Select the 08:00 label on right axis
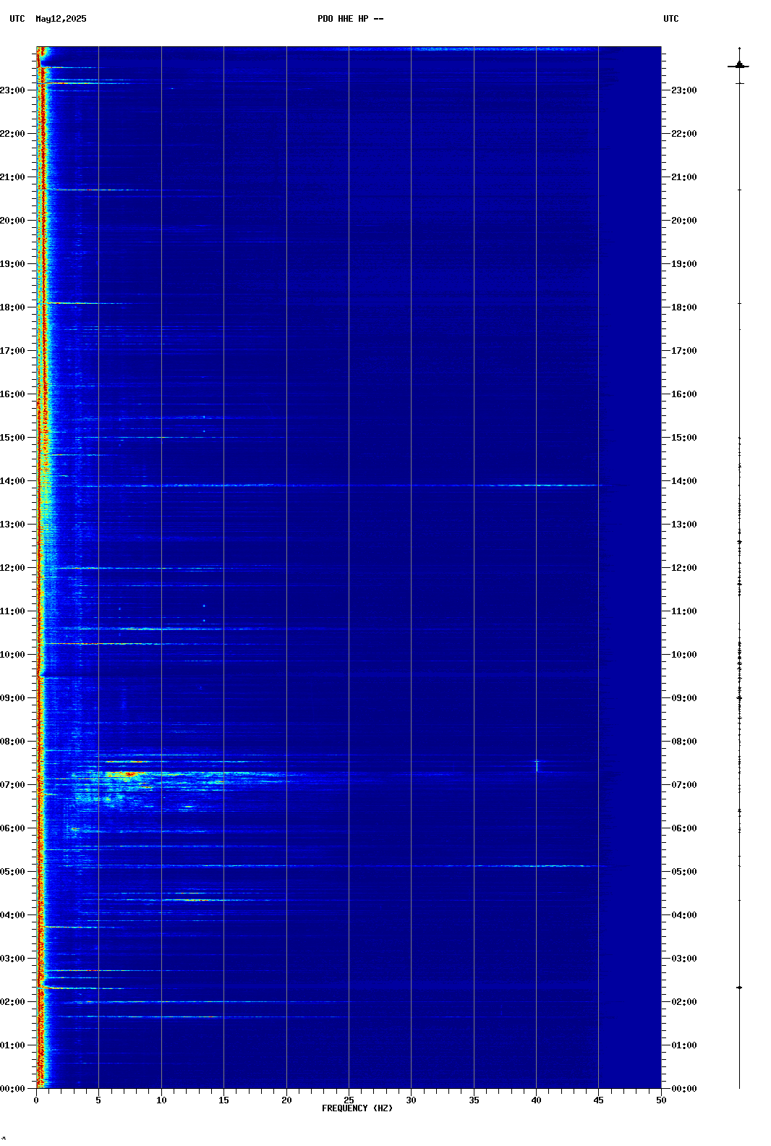This screenshot has height=1146, width=771. tap(684, 742)
